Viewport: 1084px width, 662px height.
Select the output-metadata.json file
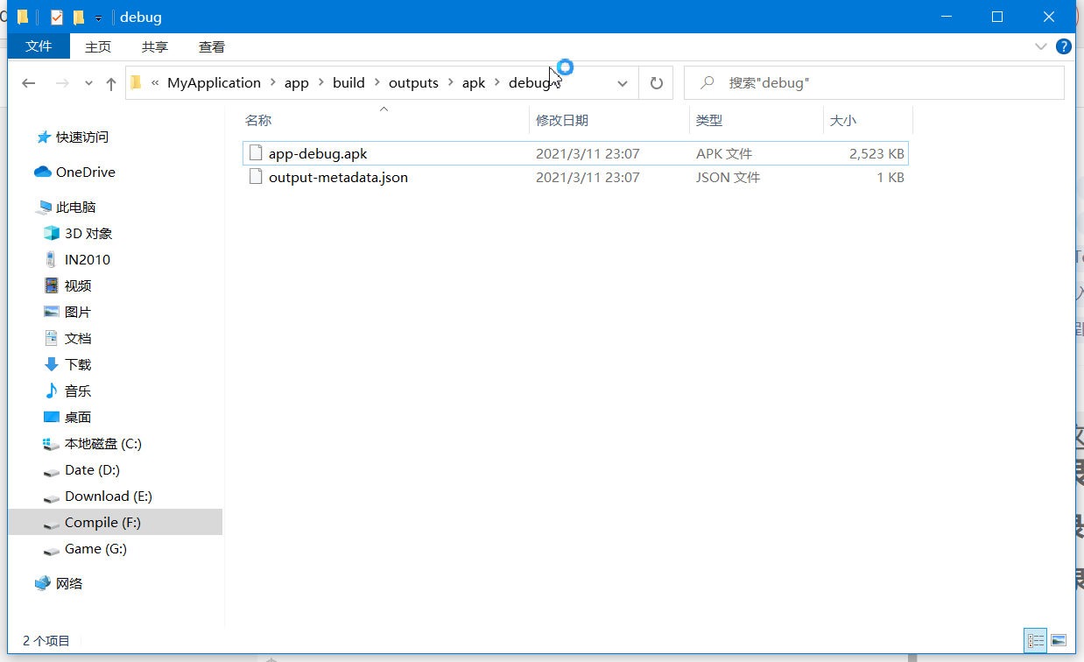click(575, 177)
